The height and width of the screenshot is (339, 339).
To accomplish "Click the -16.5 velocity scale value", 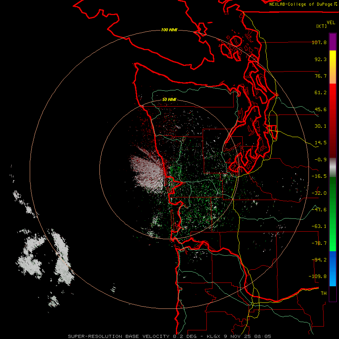I will point(319,176).
